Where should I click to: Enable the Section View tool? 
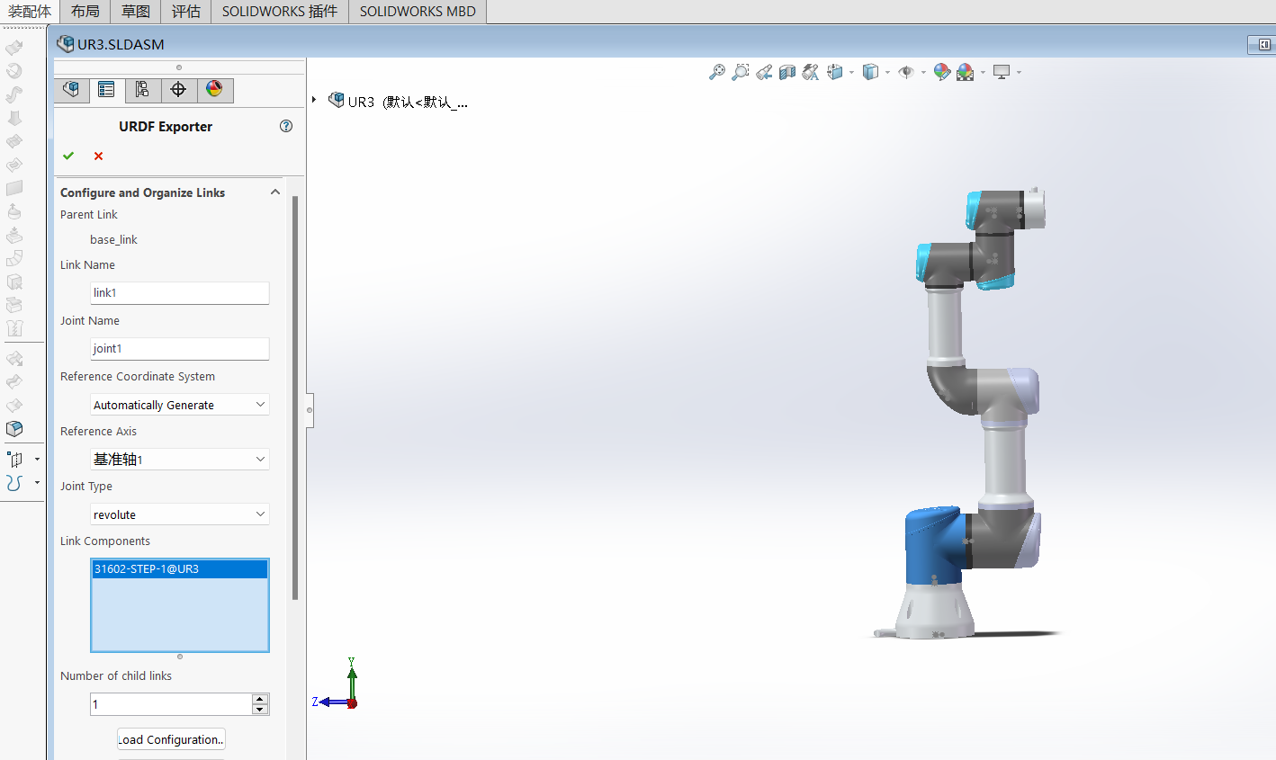(787, 72)
